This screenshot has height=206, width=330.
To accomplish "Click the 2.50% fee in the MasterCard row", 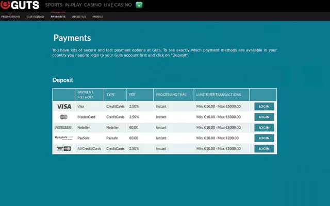I will (134, 117).
